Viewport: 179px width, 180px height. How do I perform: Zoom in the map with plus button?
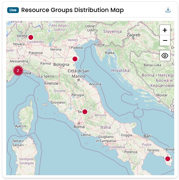click(x=165, y=30)
